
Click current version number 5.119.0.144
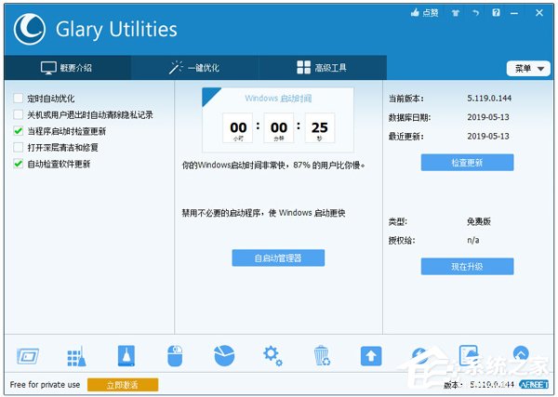[x=489, y=99]
